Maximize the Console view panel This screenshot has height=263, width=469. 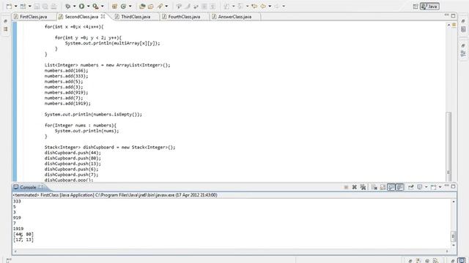coord(454,186)
